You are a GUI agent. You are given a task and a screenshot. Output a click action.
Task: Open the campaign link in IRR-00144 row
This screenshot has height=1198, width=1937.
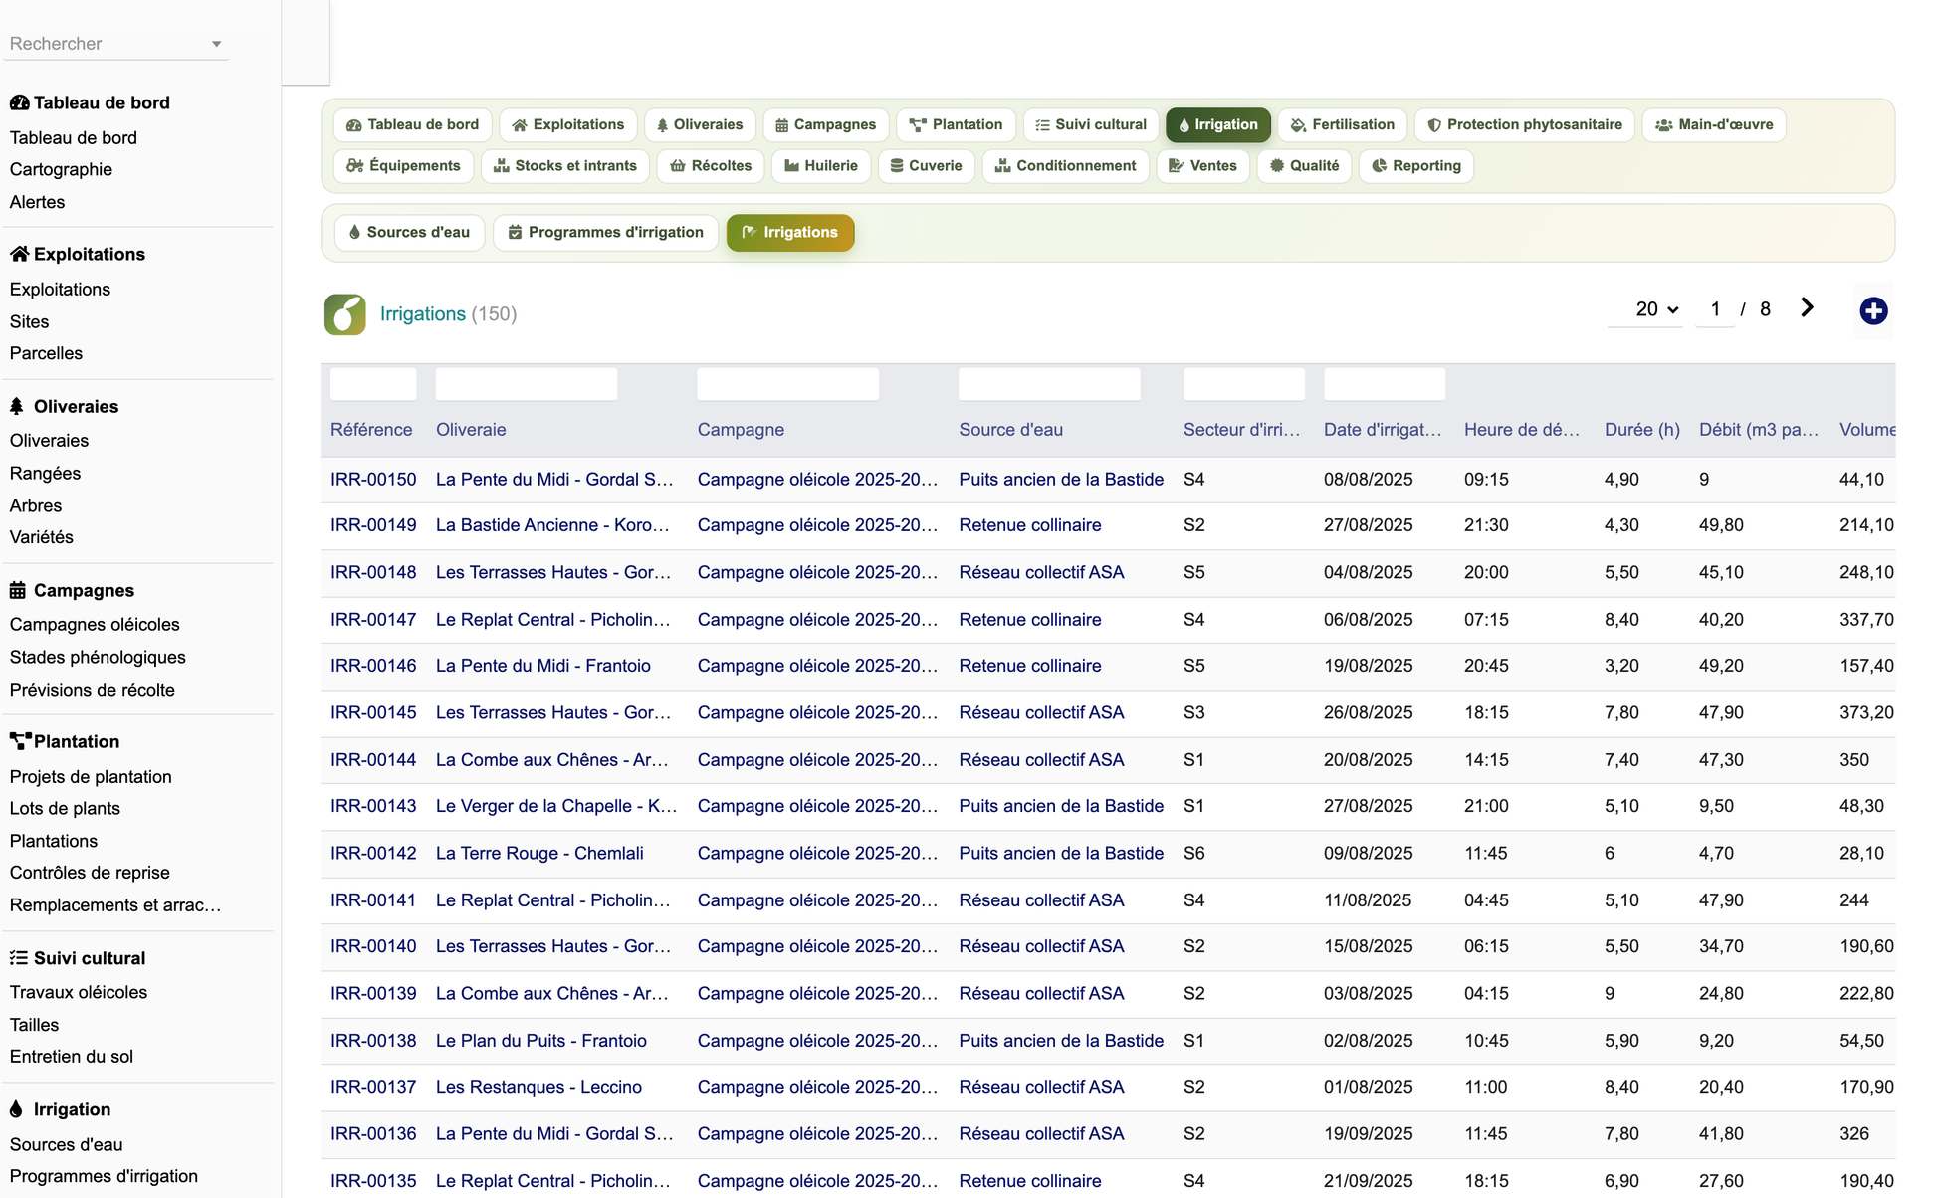coord(817,760)
